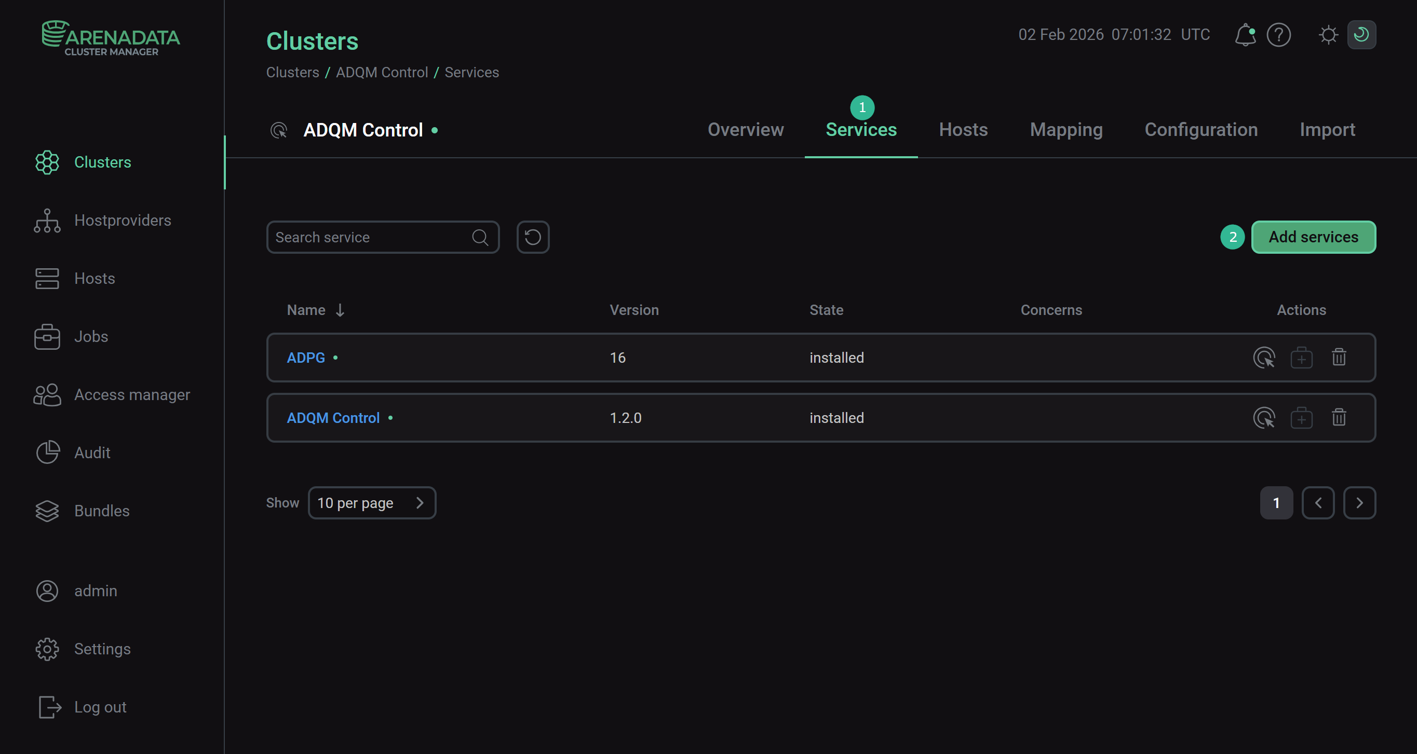Click the help question mark icon
This screenshot has width=1417, height=754.
[1278, 35]
